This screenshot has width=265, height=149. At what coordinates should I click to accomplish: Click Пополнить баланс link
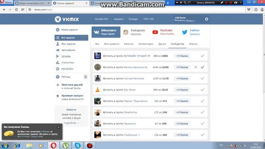coord(184,21)
